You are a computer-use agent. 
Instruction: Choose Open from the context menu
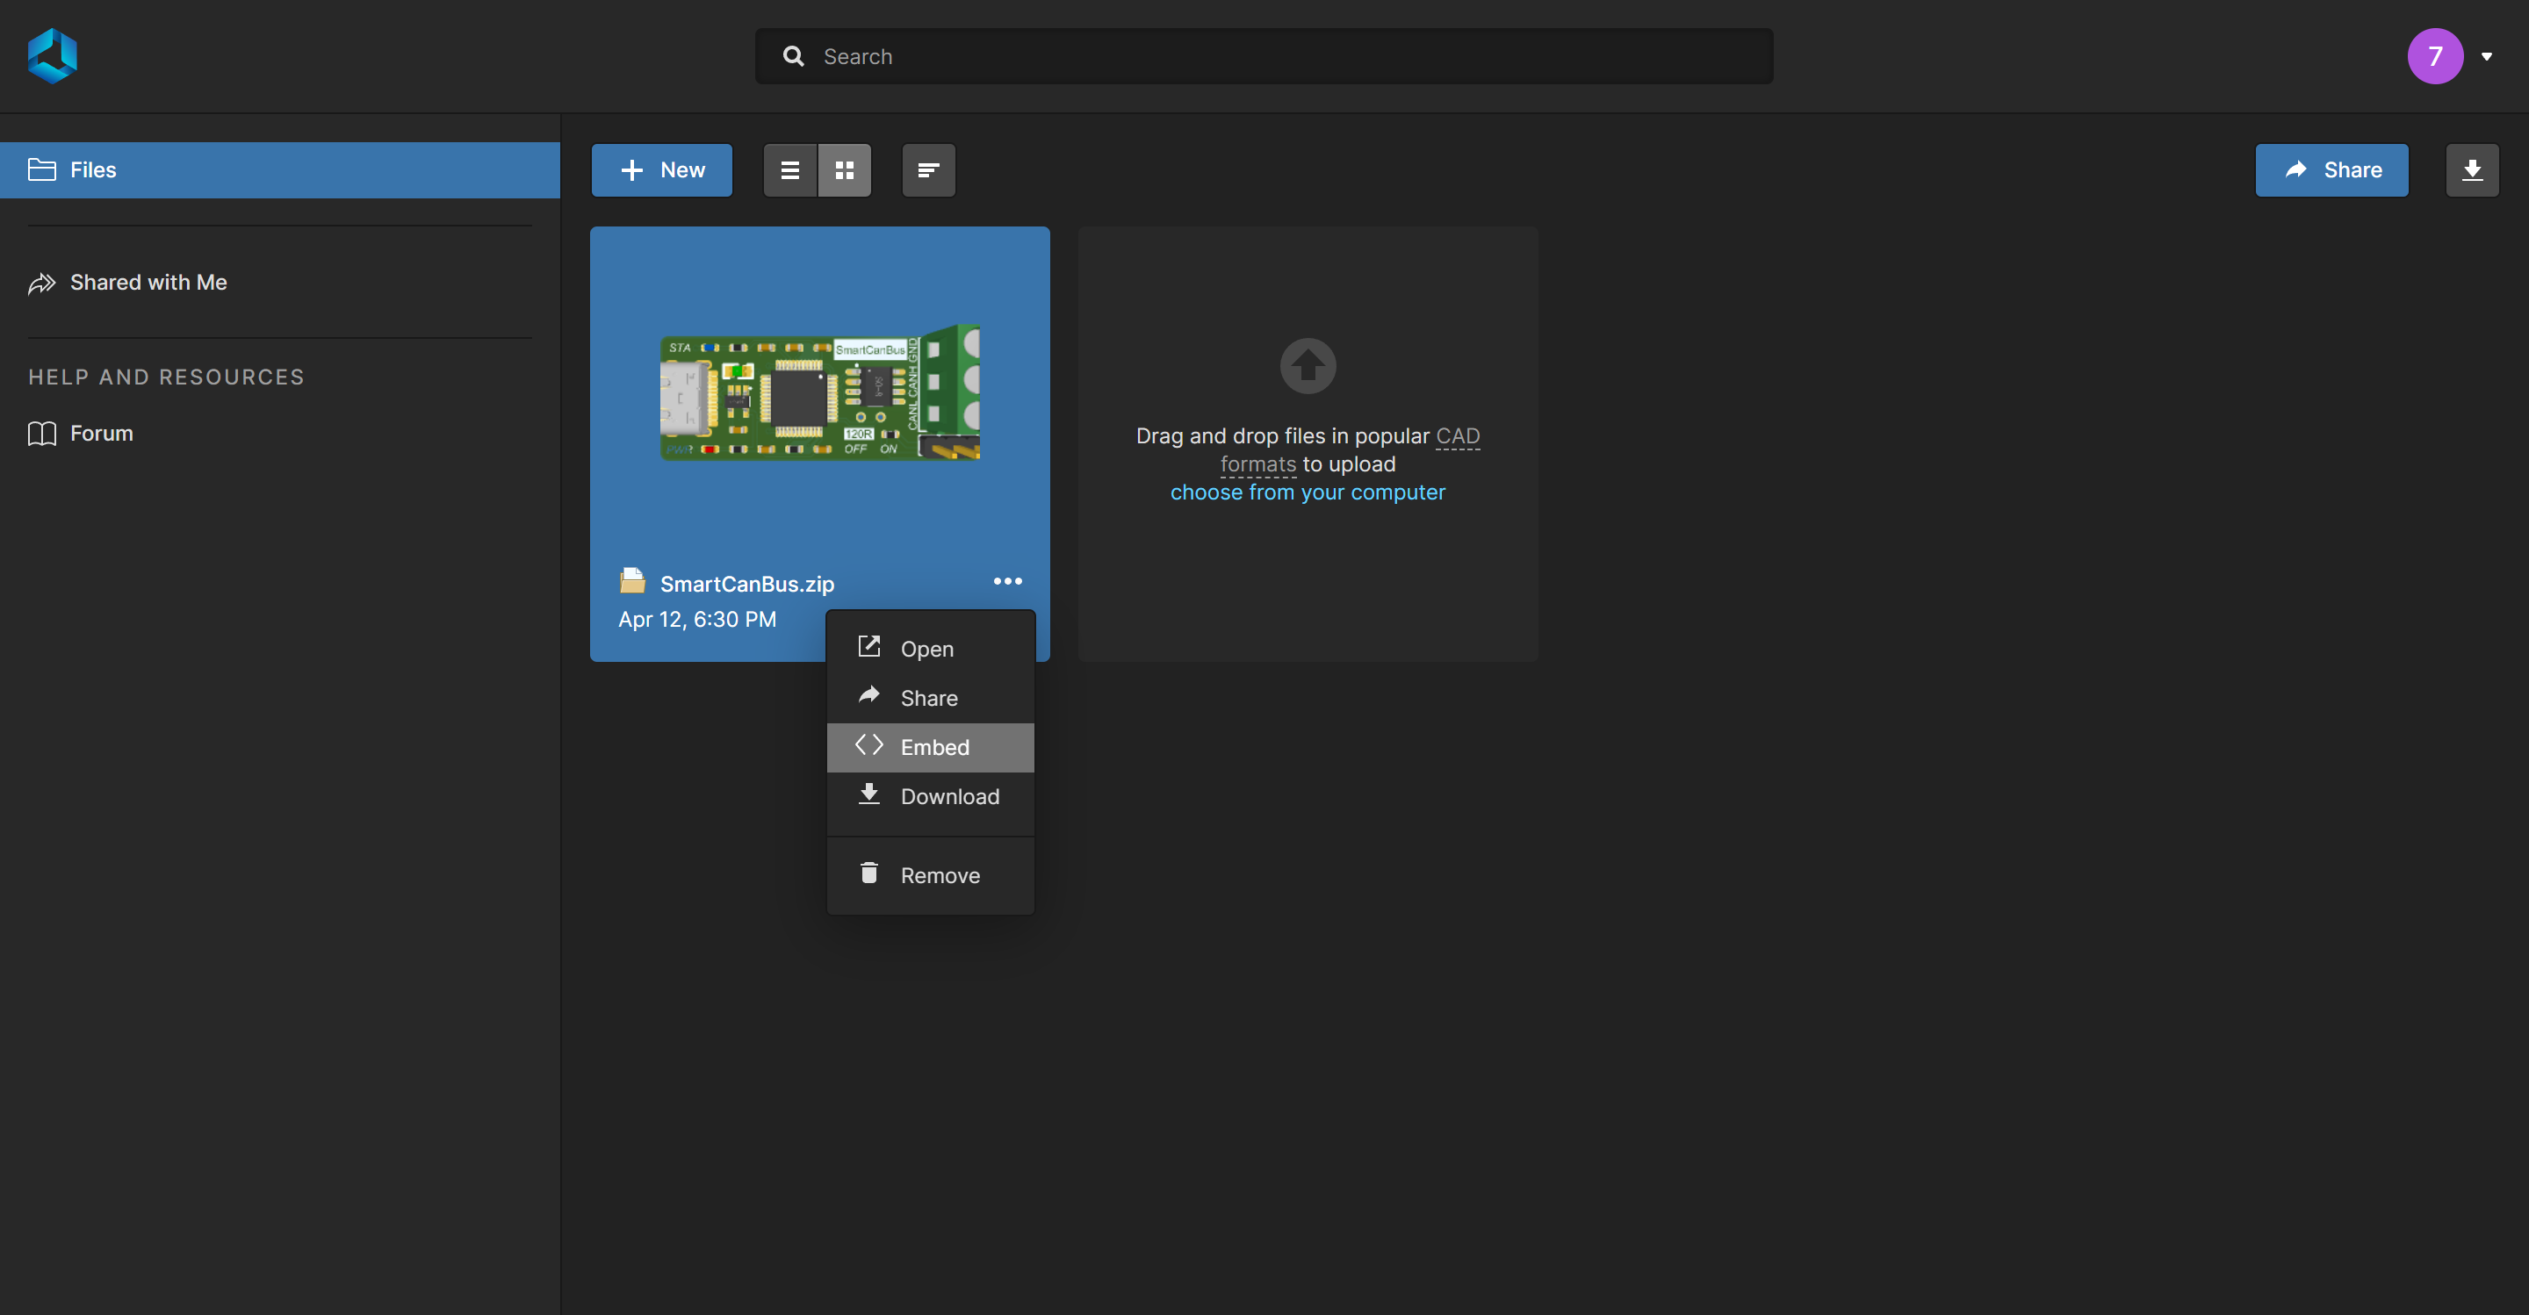930,649
